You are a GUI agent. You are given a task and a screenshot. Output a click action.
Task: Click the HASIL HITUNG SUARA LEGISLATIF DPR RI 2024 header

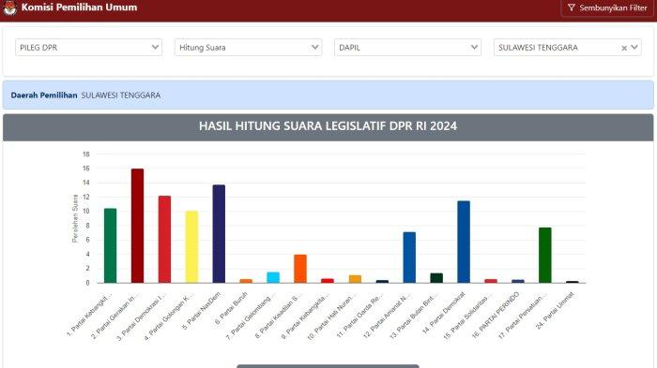328,125
